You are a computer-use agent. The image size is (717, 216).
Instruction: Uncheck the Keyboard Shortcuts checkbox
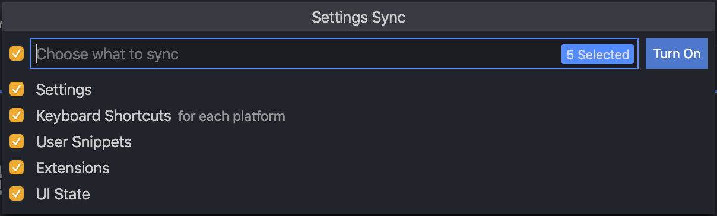pyautogui.click(x=17, y=116)
